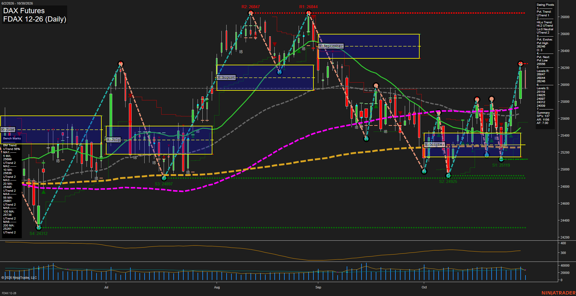Viewport: 576px width, 296px height.
Task: Click the 26000 price axis label
Action: pyautogui.click(x=565, y=85)
